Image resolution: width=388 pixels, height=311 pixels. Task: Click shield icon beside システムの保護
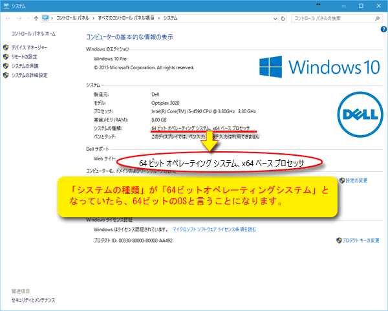pyautogui.click(x=6, y=66)
